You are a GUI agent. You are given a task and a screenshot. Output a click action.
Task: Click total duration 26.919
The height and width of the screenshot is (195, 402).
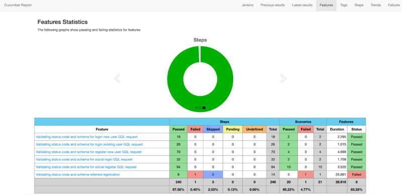[340, 182]
